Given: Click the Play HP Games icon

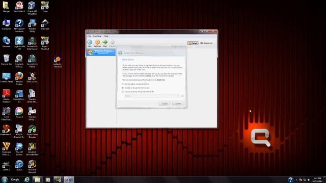Looking at the screenshot, I should pyautogui.click(x=19, y=149).
